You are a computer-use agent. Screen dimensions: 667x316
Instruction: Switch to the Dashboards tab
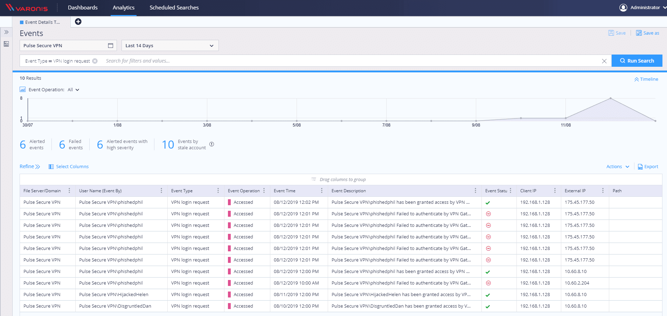coord(83,8)
